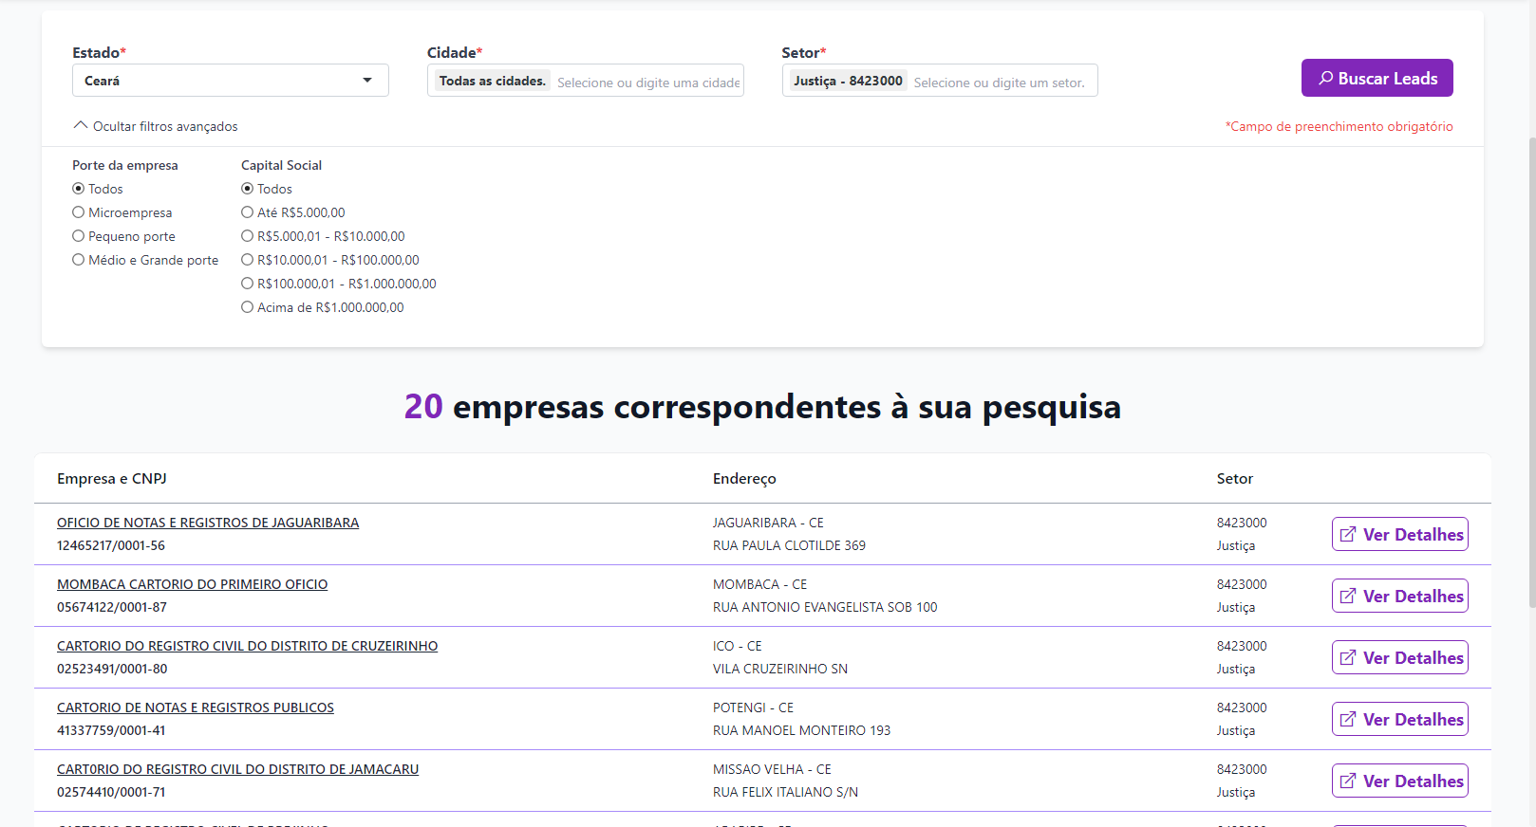Click the Buscar Leads search button
This screenshot has width=1536, height=827.
tap(1377, 78)
